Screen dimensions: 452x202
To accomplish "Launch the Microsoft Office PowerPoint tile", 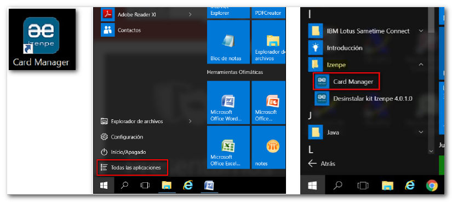I will [x=268, y=102].
